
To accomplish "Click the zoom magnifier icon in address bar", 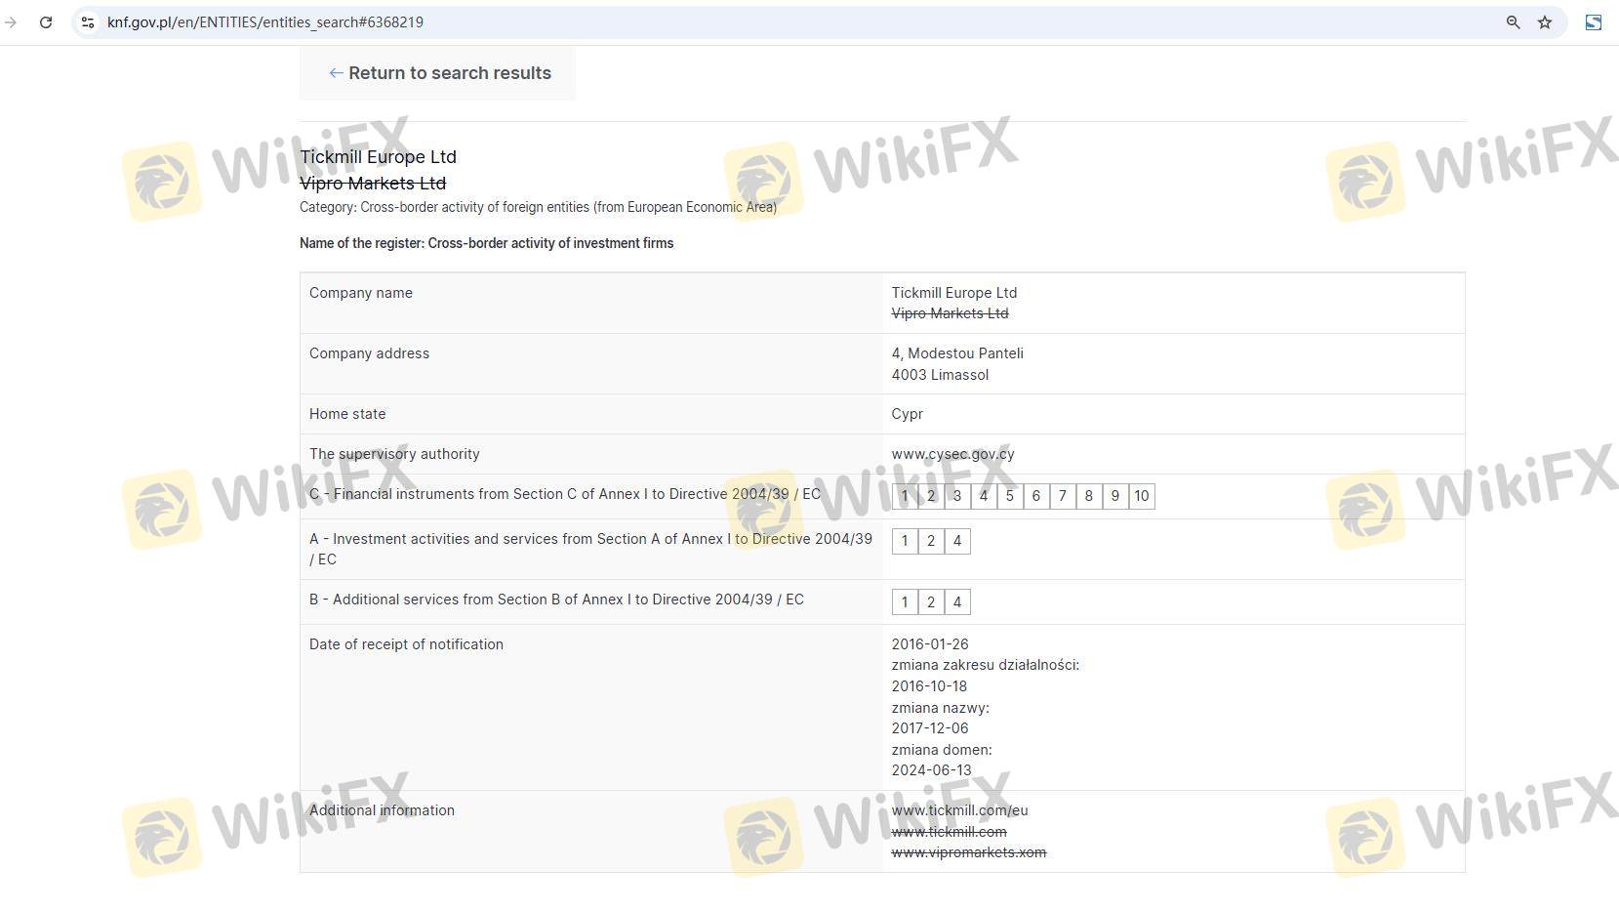I will click(x=1513, y=22).
